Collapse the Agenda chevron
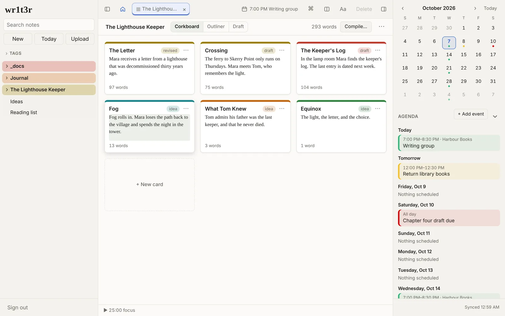Viewport: 505px width, 316px height. (495, 117)
